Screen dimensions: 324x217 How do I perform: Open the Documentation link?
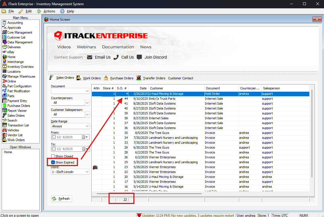[118, 47]
